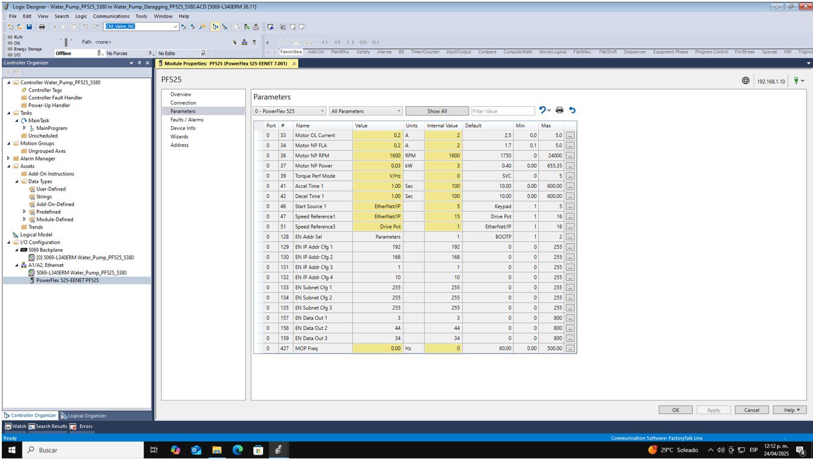Click the ellipsis button on the Start Source 1 row
813x459 pixels.
(x=570, y=207)
